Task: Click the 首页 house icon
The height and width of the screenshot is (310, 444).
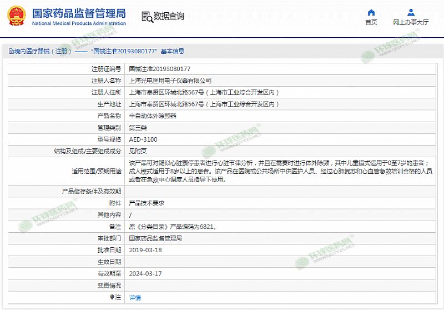Action: click(371, 12)
